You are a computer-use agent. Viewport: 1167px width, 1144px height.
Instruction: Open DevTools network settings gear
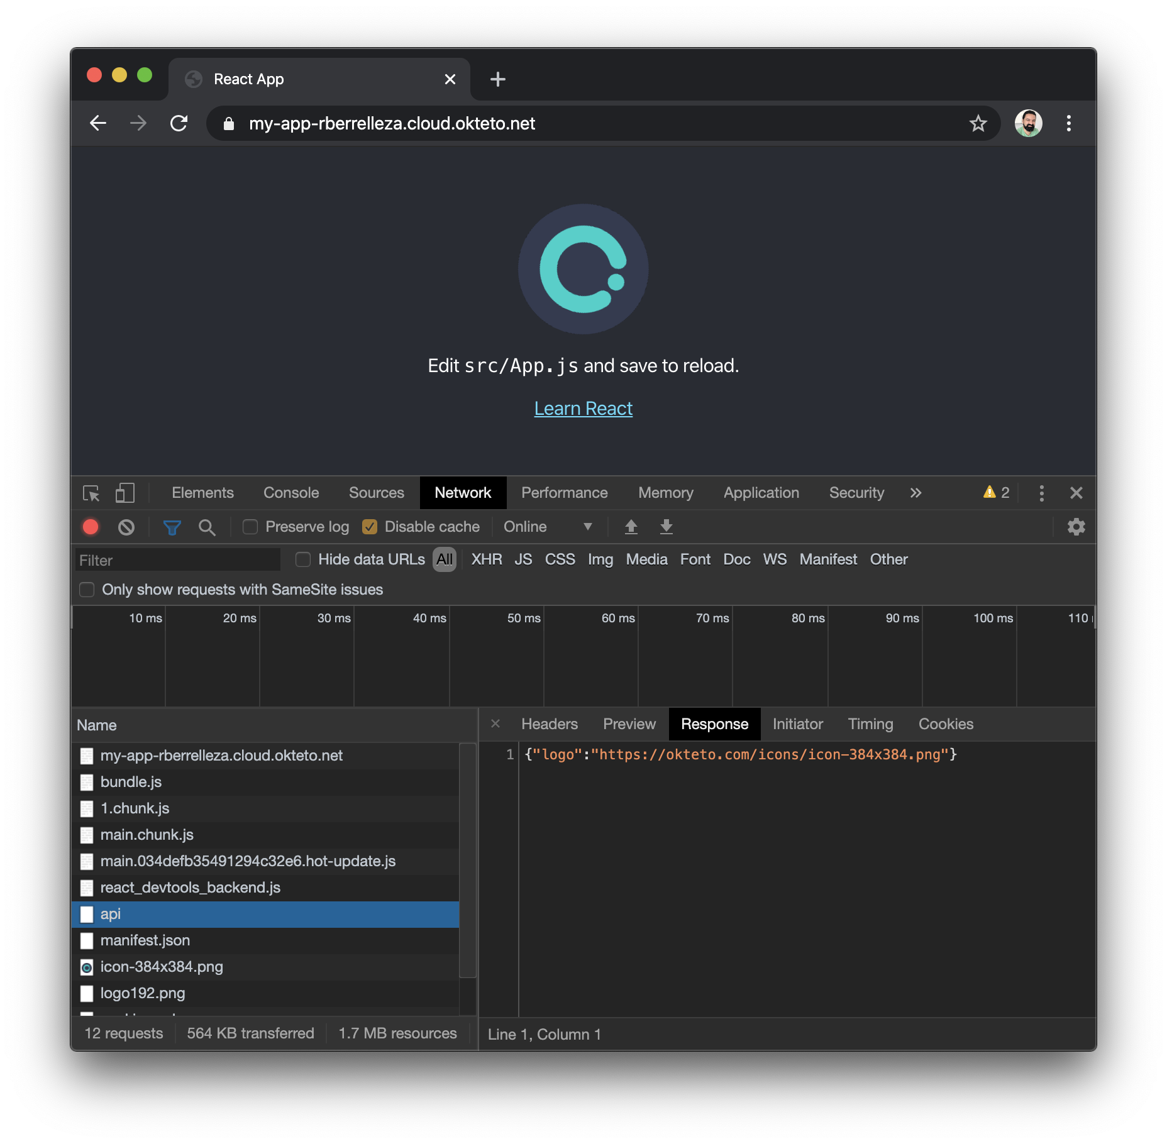click(x=1076, y=527)
